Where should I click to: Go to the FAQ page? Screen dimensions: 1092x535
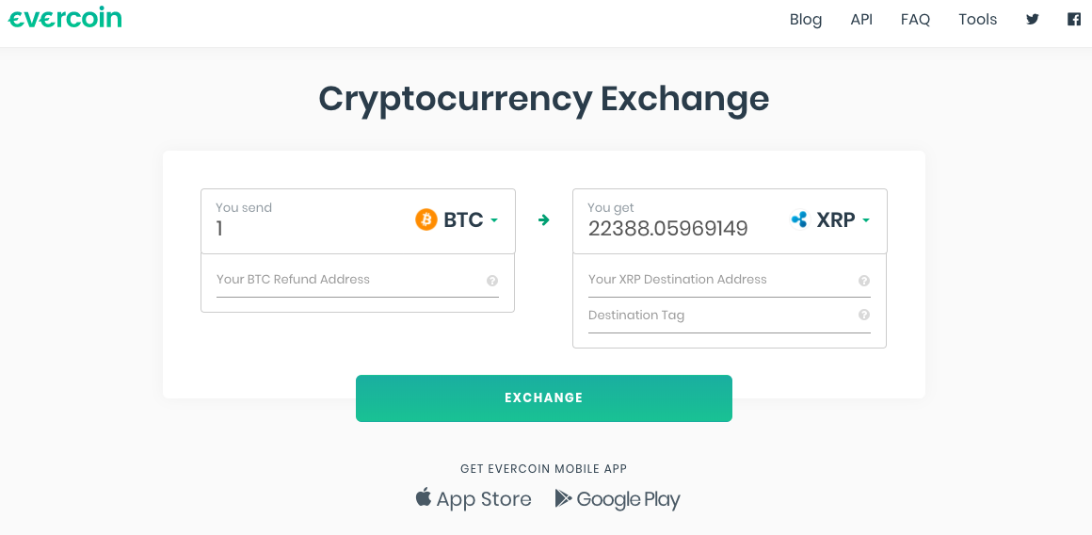pyautogui.click(x=915, y=19)
